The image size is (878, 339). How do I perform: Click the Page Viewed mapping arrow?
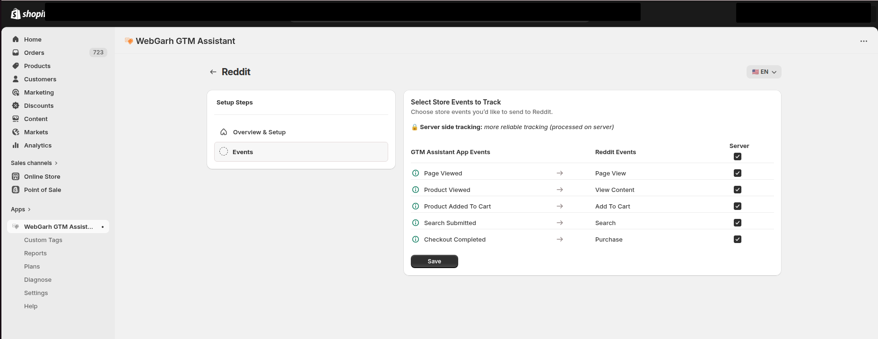click(560, 173)
